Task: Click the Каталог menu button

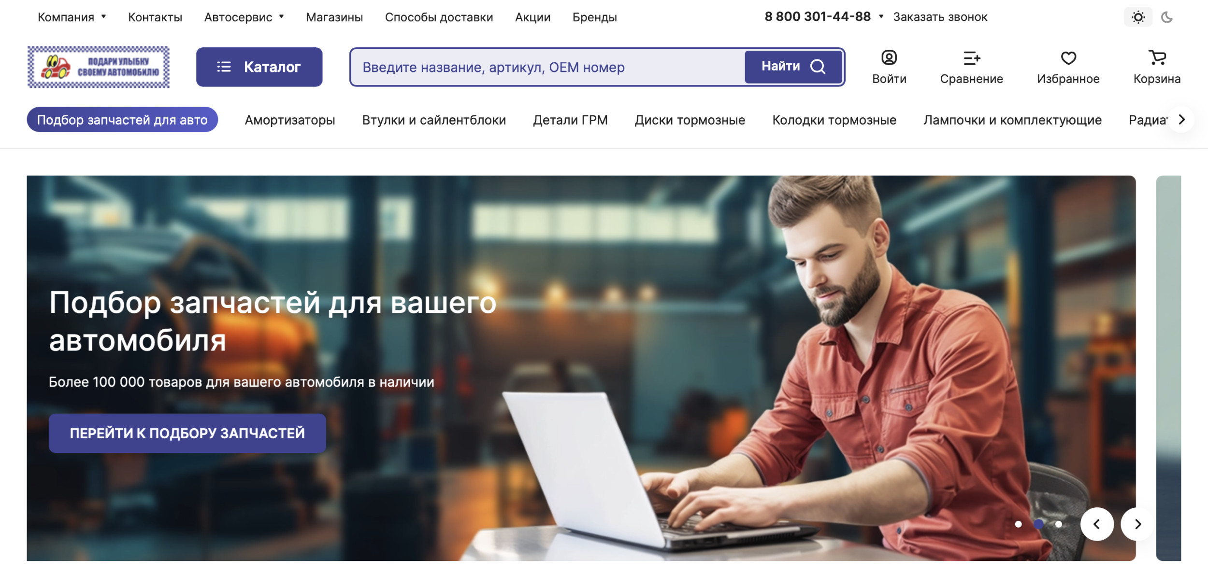Action: pos(259,67)
